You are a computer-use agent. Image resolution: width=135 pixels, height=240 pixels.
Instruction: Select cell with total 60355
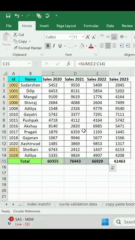coord(53,161)
